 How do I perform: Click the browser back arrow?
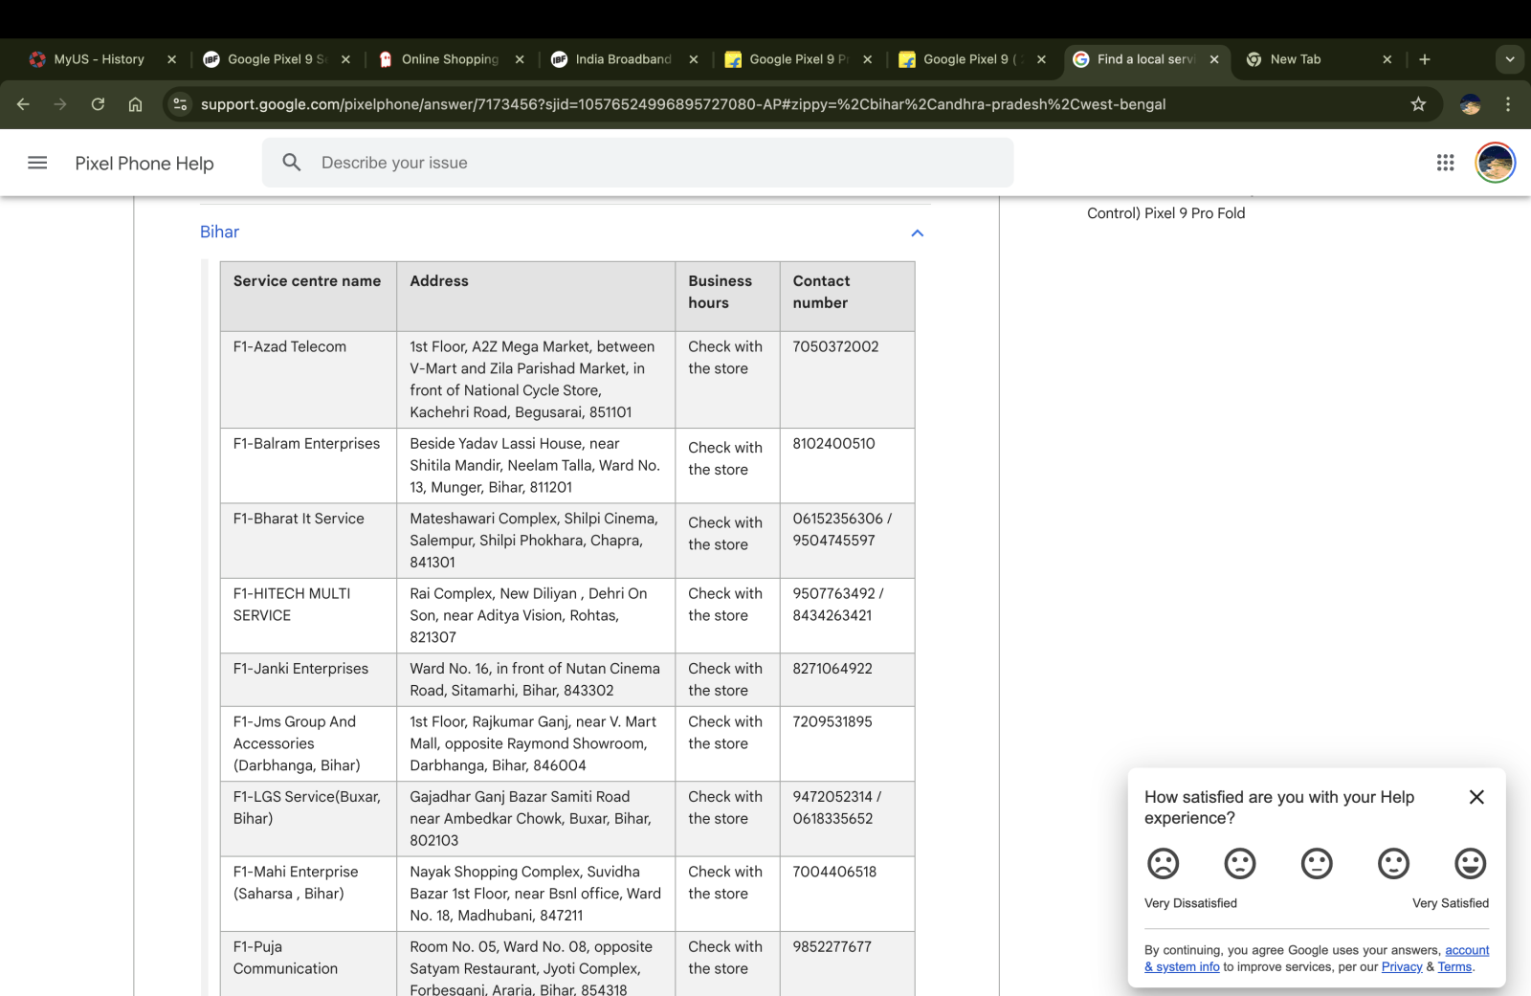(23, 104)
